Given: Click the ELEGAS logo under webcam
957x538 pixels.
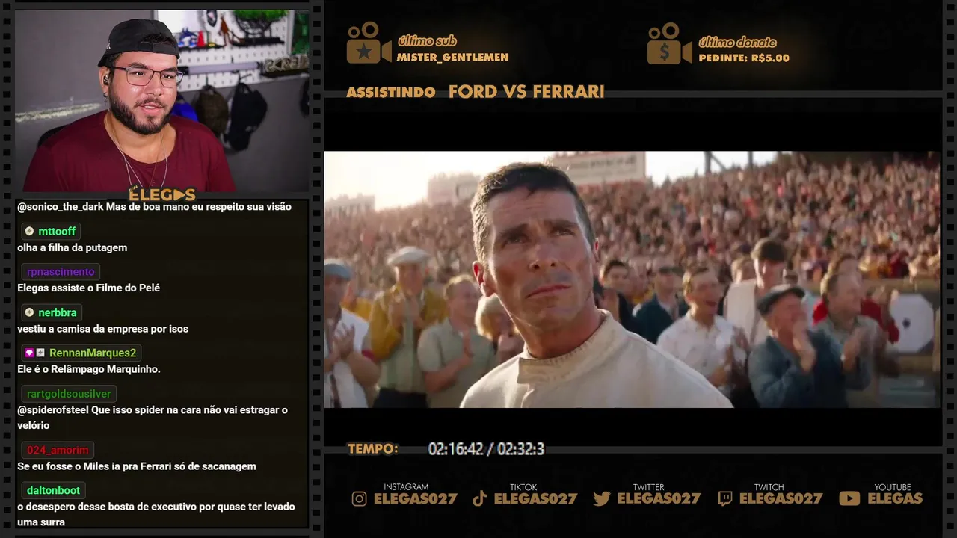Looking at the screenshot, I should click(162, 194).
